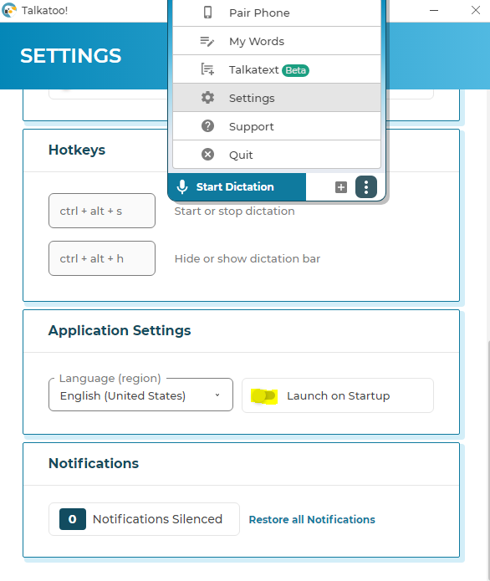Edit the ctrl + alt + s hotkey field
This screenshot has height=581, width=490.
click(x=102, y=211)
